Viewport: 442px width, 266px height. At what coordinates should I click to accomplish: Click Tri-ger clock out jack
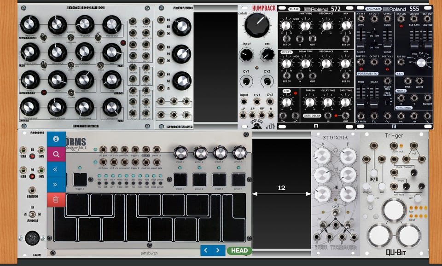[394, 146]
